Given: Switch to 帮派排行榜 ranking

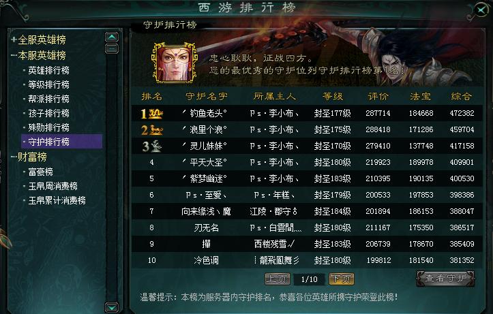Looking at the screenshot, I should coord(48,99).
